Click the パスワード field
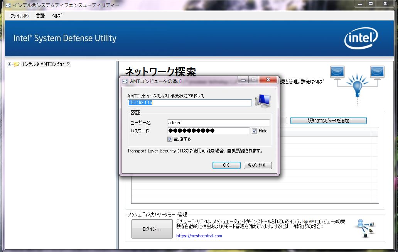The image size is (398, 252). pos(208,131)
